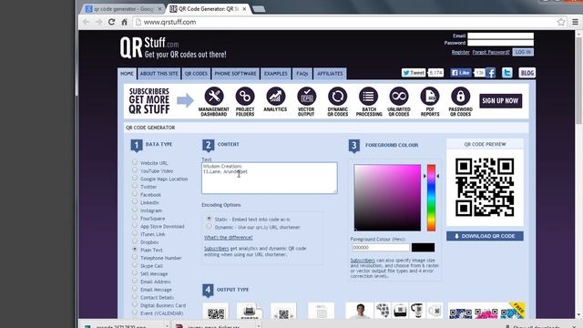Switch to the qr code generator Google tab
This screenshot has height=328, width=583.
point(124,9)
